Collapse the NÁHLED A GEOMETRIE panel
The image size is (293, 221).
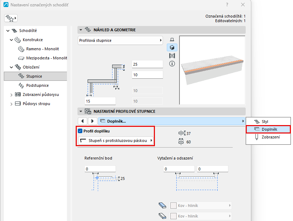pyautogui.click(x=81, y=30)
